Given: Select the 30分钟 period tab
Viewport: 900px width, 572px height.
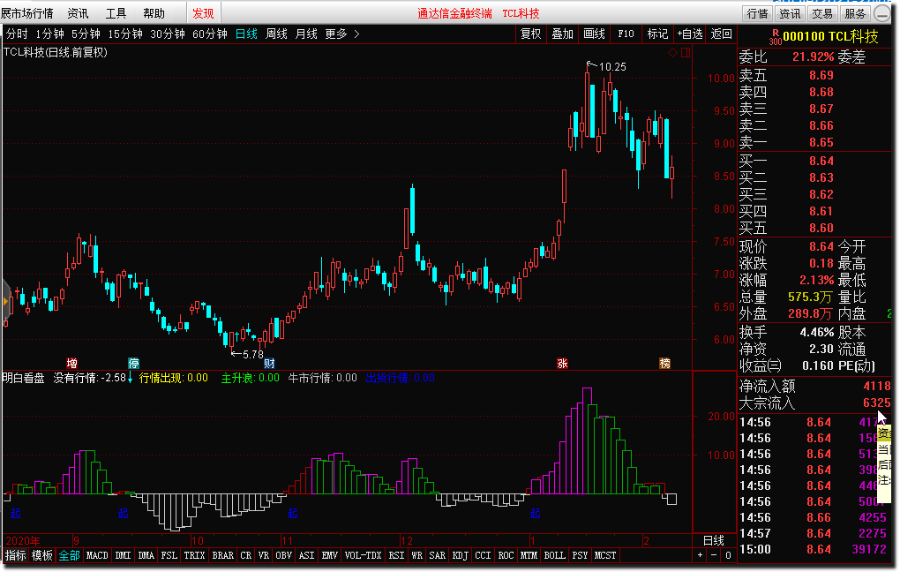Looking at the screenshot, I should (x=168, y=34).
